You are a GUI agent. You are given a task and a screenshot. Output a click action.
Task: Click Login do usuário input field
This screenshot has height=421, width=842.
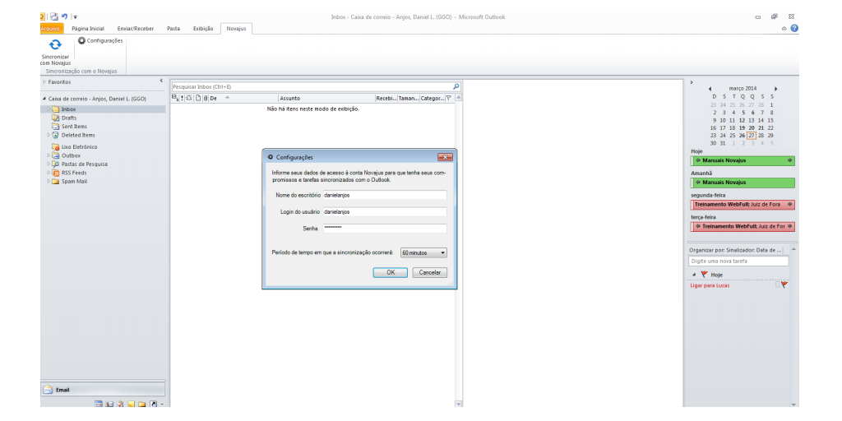pyautogui.click(x=384, y=211)
